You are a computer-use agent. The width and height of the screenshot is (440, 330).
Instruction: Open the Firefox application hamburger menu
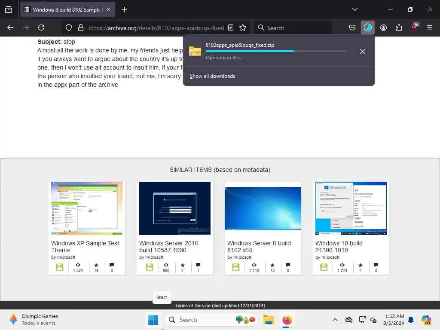(430, 27)
